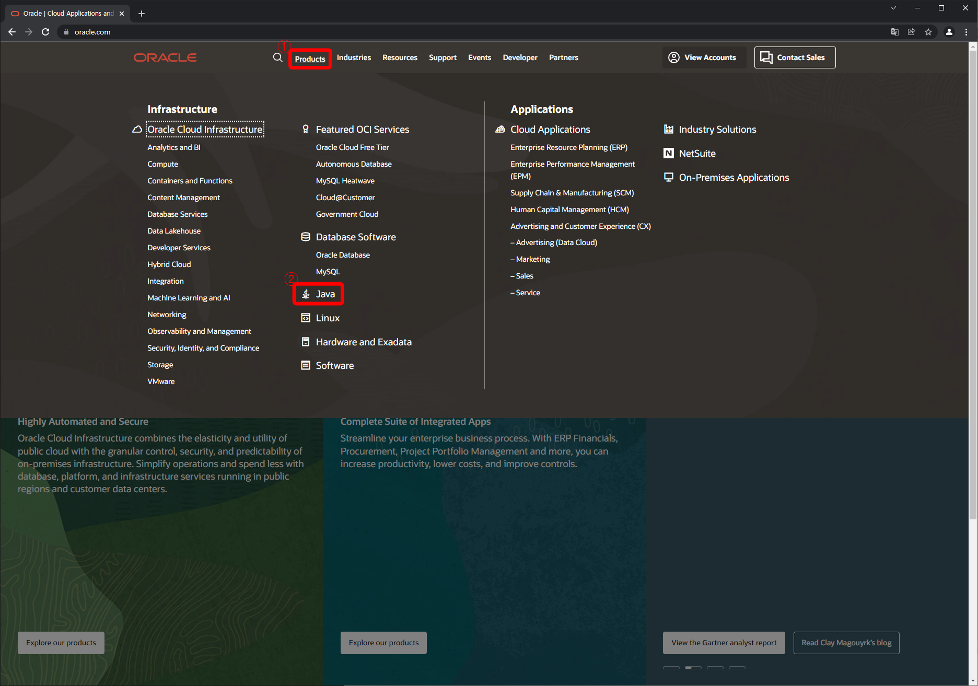Click the cloud icon beside Oracle Cloud Infrastructure

[137, 129]
